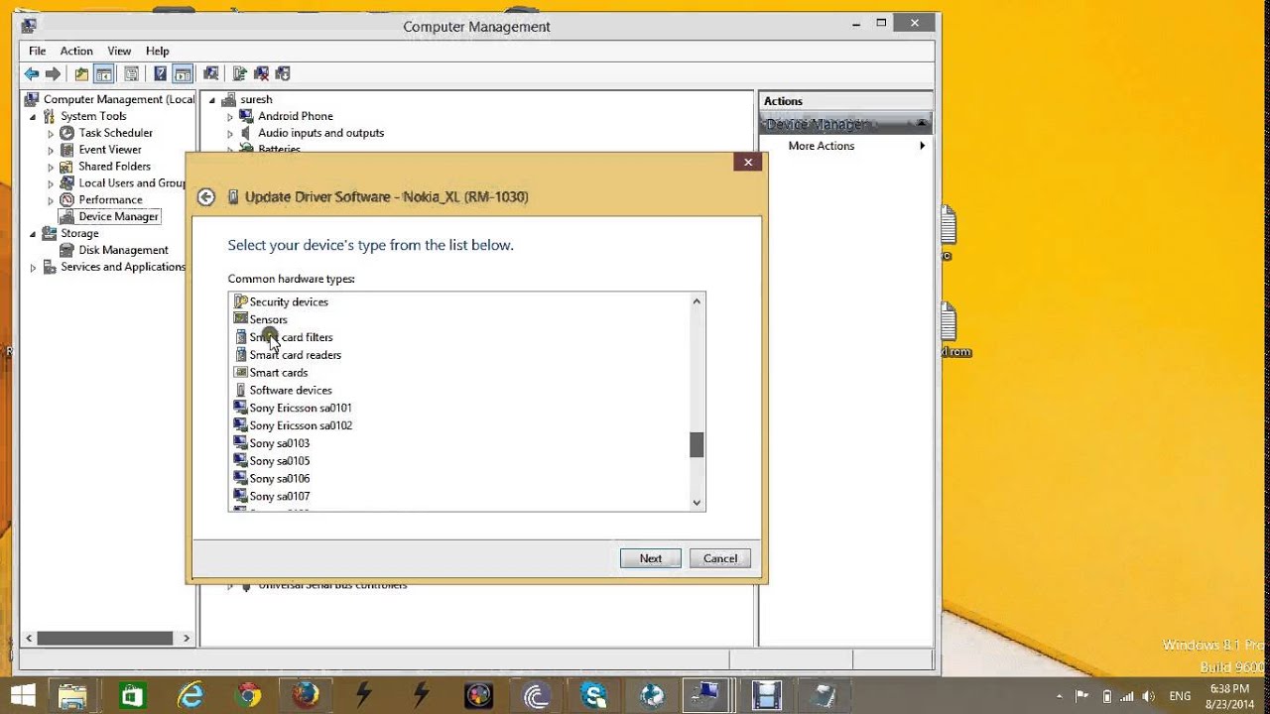Select Smart card filters entry
Screen dimensions: 1270x714
[x=291, y=337]
